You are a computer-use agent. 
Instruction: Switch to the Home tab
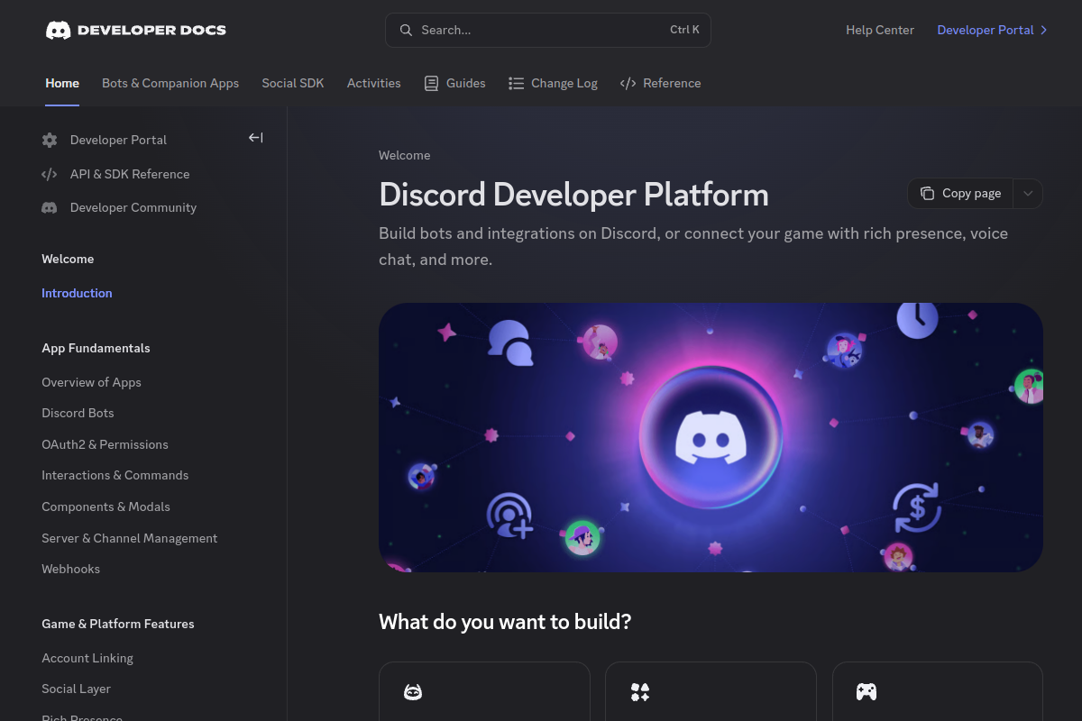[x=62, y=83]
